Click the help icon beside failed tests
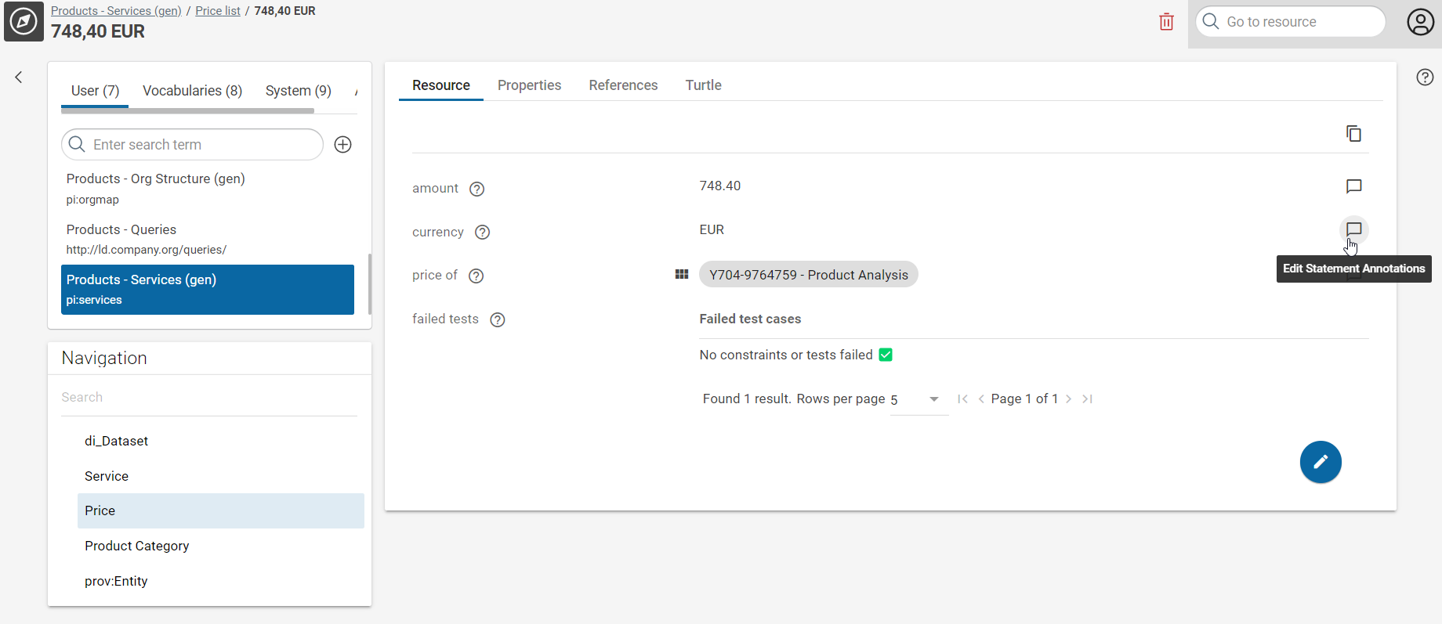This screenshot has width=1442, height=624. (x=497, y=319)
